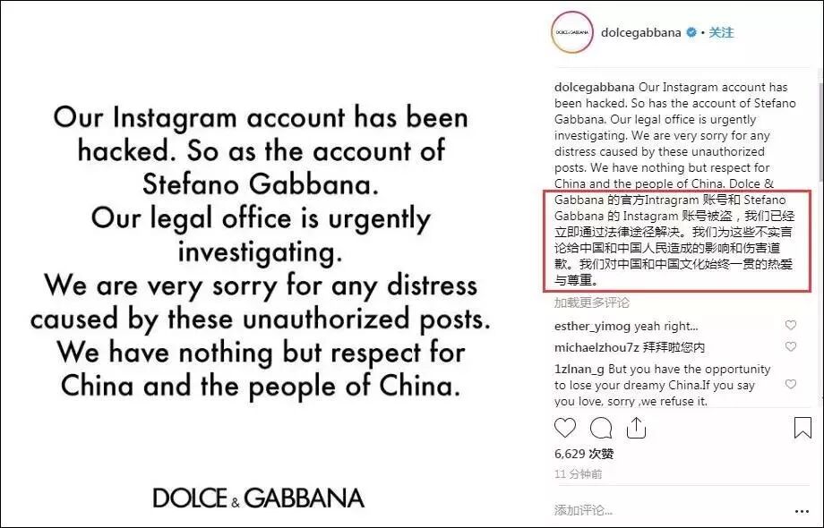
Task: Open 1zlnan_g commenter profile
Action: (579, 369)
